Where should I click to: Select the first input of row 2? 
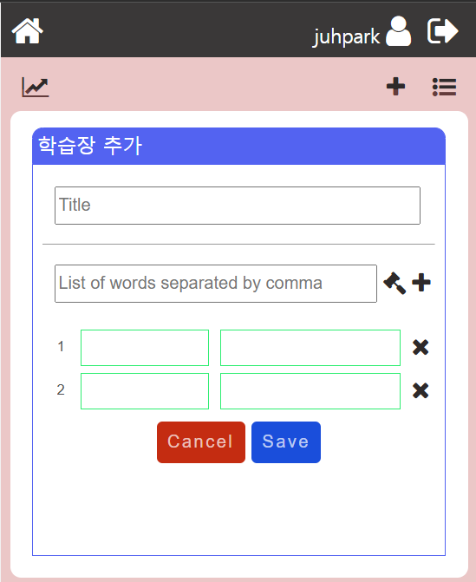pos(145,391)
